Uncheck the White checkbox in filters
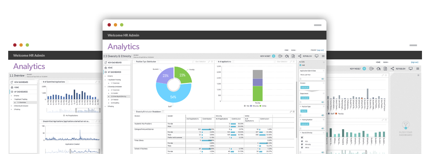This screenshot has height=154, width=429. [x=302, y=147]
